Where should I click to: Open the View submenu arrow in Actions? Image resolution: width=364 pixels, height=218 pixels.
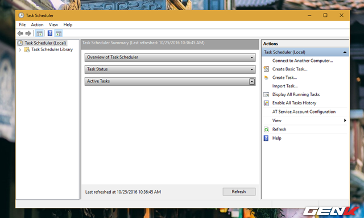345,120
